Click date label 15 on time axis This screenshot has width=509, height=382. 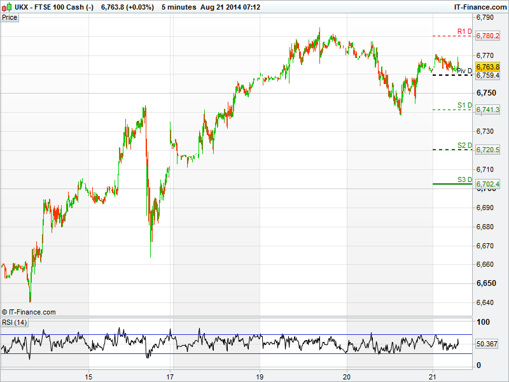click(x=89, y=376)
